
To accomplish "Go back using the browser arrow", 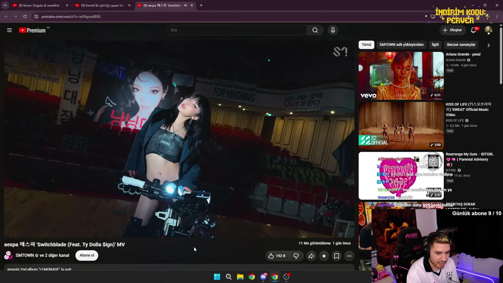I will [6, 17].
